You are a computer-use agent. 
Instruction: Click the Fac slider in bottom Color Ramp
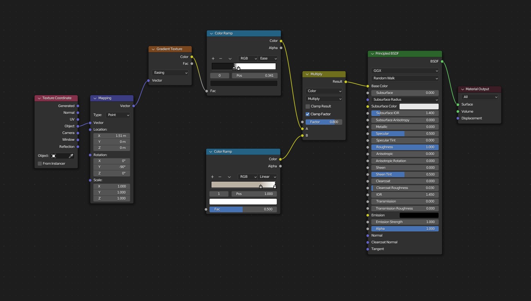coord(243,209)
